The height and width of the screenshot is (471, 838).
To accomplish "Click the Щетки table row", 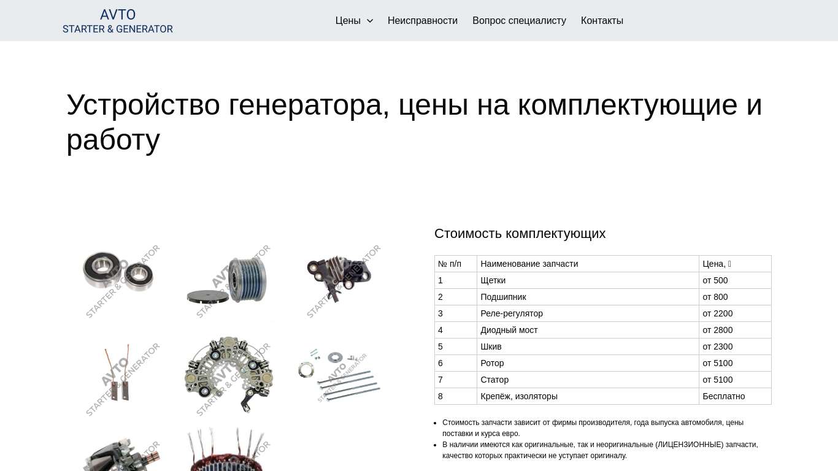I will coord(493,280).
